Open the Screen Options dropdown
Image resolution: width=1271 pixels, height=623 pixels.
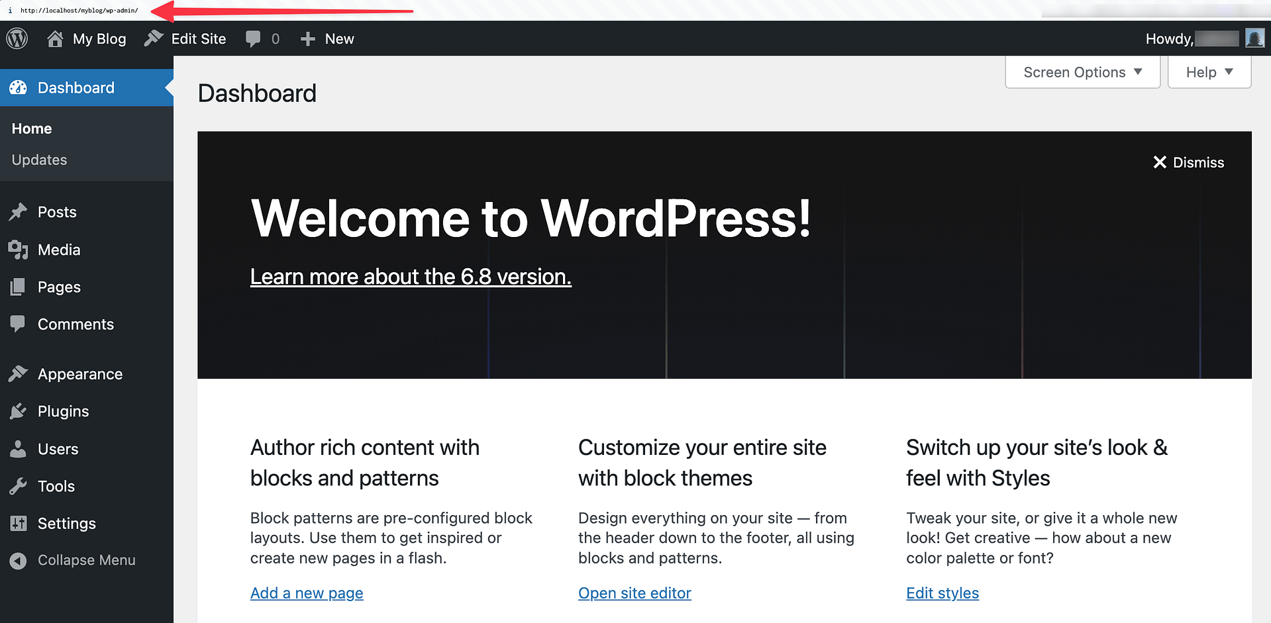coord(1082,72)
